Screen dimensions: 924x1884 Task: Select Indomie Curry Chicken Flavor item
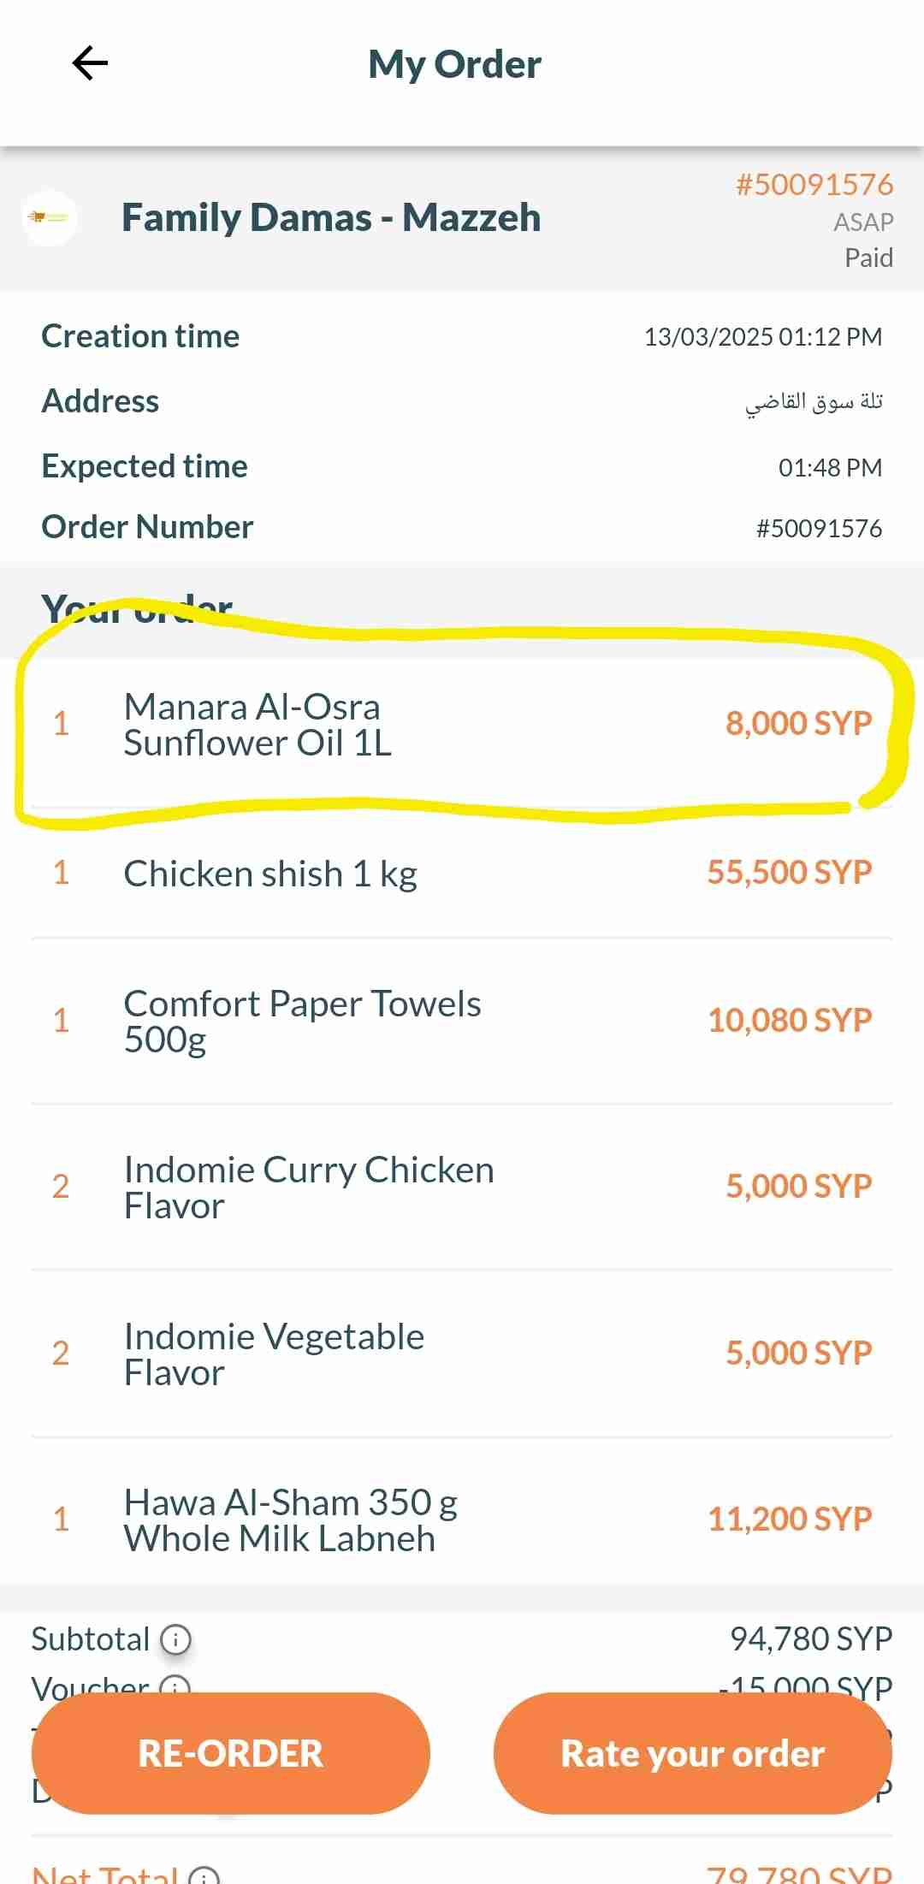coord(308,1187)
